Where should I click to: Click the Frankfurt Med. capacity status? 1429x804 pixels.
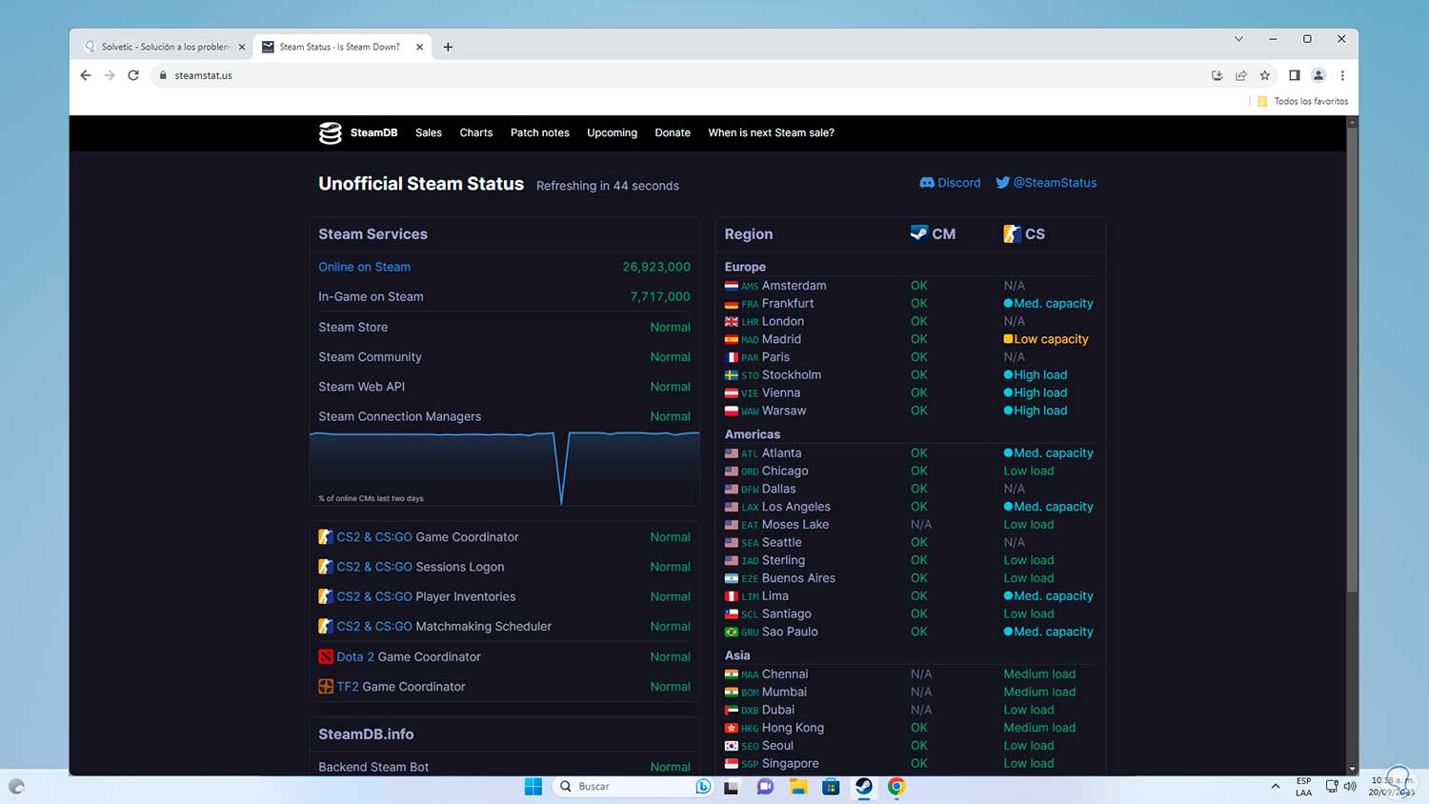[1049, 304]
